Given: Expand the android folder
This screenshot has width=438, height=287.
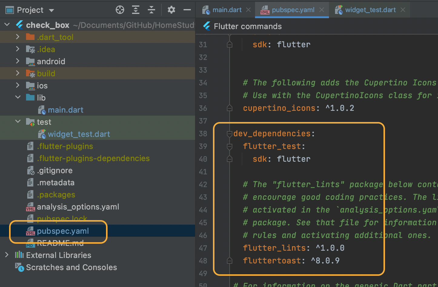Looking at the screenshot, I should [x=18, y=61].
